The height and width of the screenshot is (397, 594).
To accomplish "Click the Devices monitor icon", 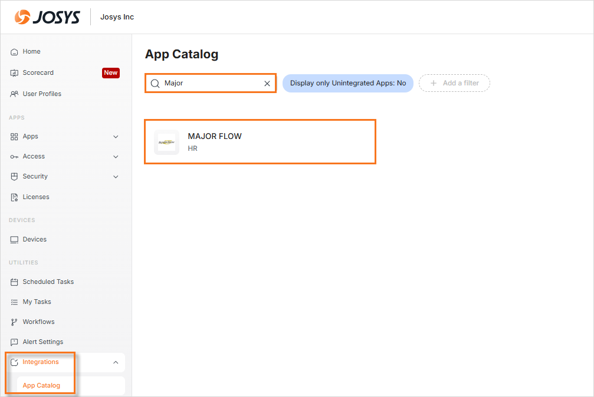I will (15, 240).
